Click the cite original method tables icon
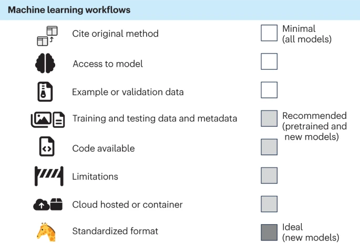This screenshot has width=360, height=243. coord(47,35)
